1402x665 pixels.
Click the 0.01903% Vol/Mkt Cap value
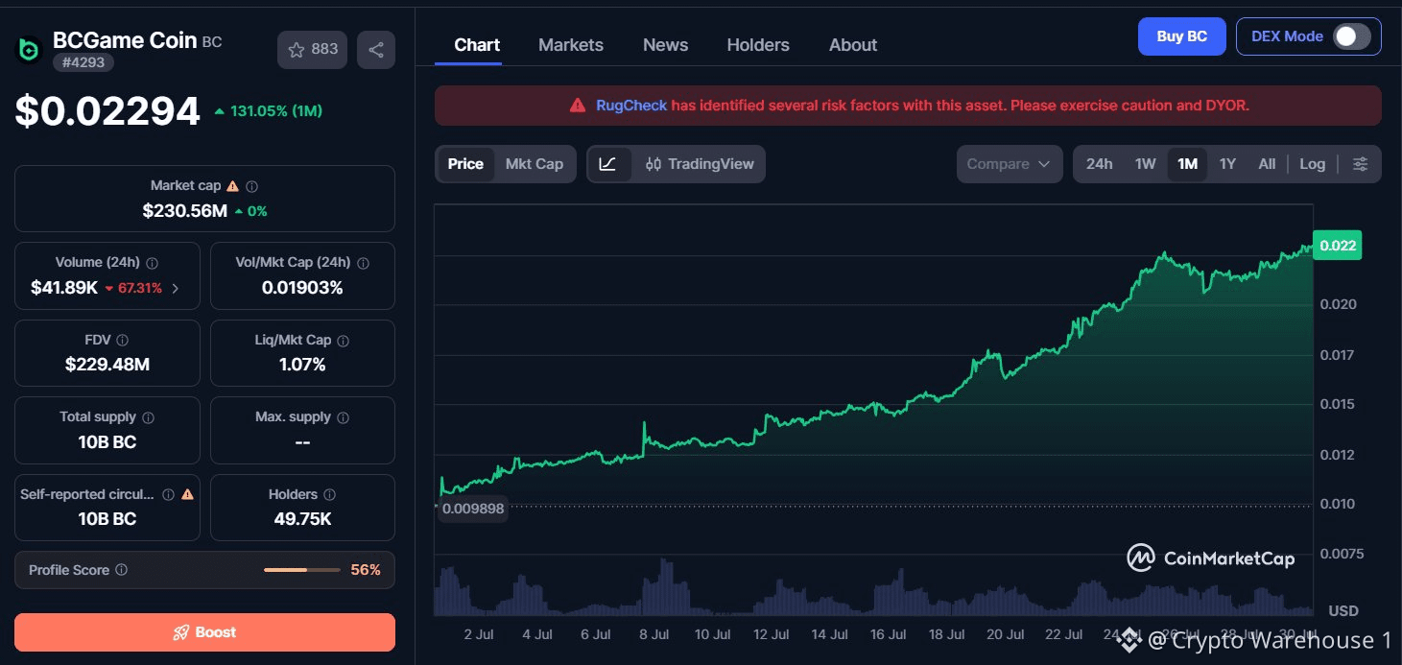pyautogui.click(x=302, y=288)
